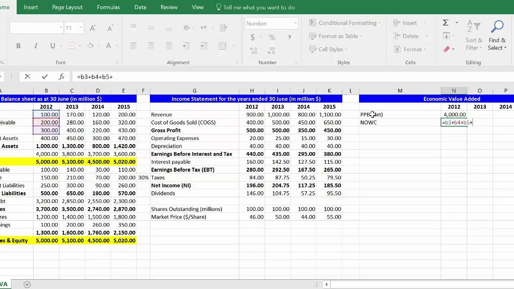The width and height of the screenshot is (514, 289).
Task: Click the AutoSum sigma icon
Action: [446, 23]
